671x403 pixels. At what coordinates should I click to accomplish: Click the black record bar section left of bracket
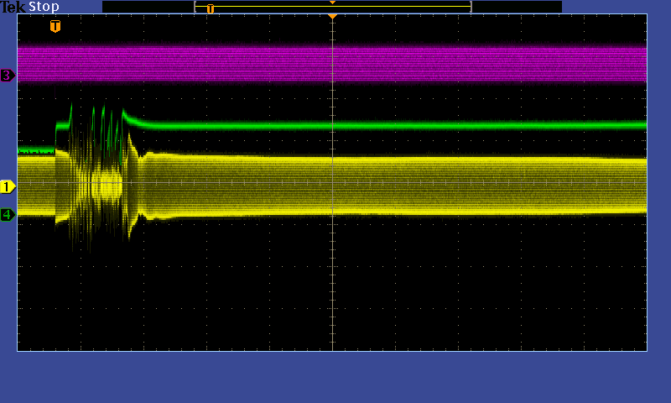pos(148,7)
